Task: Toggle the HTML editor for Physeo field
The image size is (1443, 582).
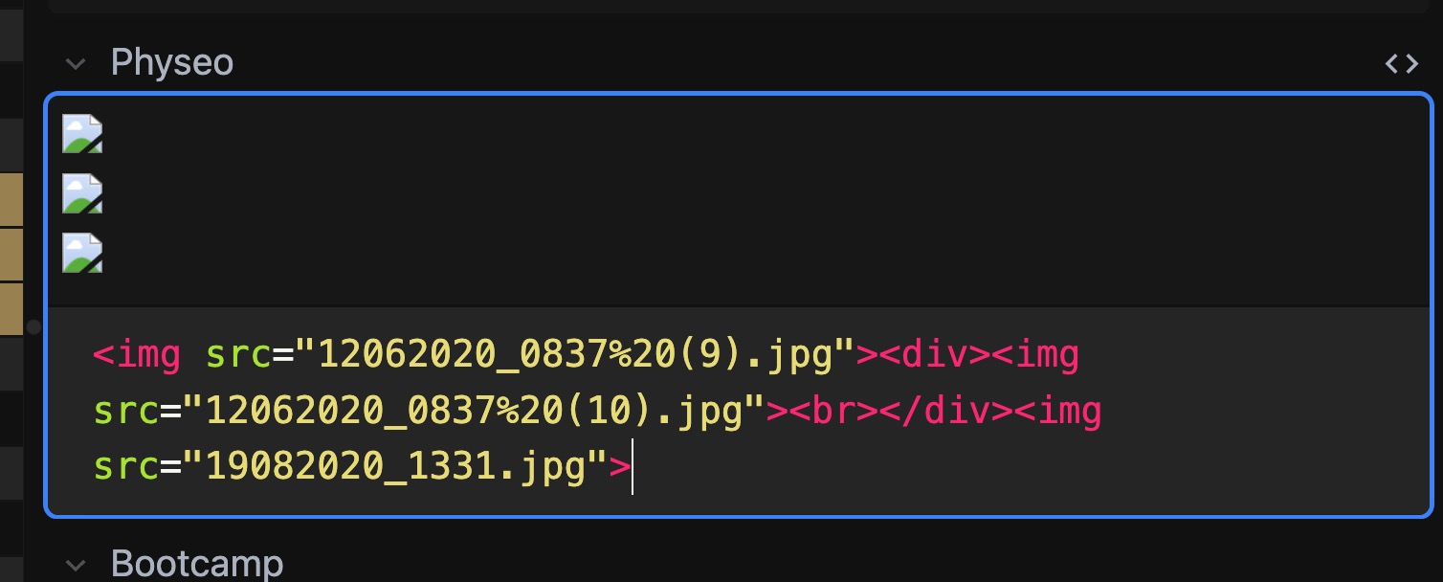Action: click(1402, 64)
